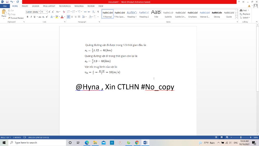
Task: Click the Windows Start button
Action: [x=4, y=142]
